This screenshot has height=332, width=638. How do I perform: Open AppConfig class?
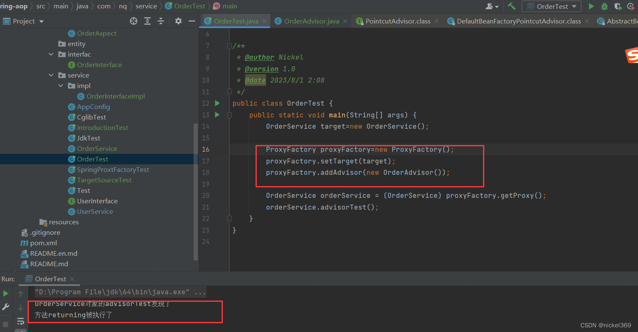point(93,106)
